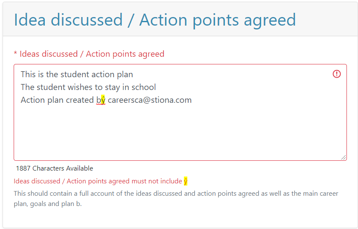Screen dimensions: 358x229
Task: Click the "Idea discussed / Action points agreed" panel heading
Action: (x=155, y=20)
